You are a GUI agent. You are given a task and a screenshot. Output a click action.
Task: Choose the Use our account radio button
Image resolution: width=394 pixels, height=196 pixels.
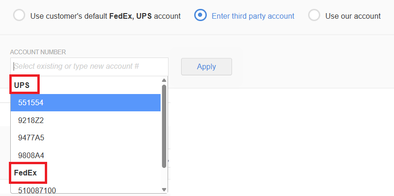pyautogui.click(x=314, y=15)
